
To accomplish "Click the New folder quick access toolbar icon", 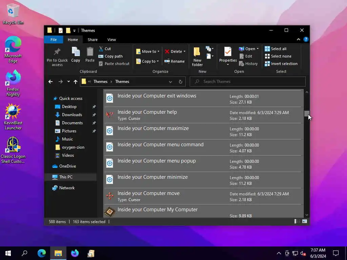I will 68,30.
